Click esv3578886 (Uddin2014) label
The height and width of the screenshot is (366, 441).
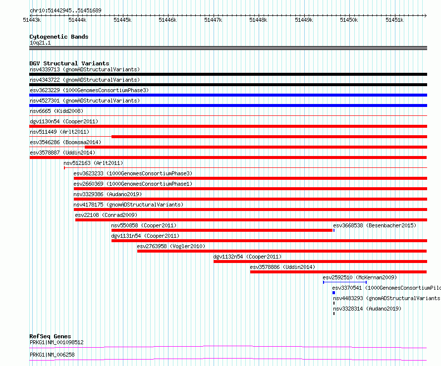pyautogui.click(x=282, y=267)
